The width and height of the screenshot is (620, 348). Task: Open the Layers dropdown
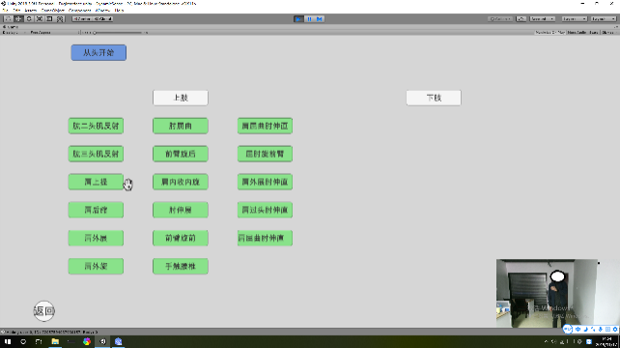tap(575, 18)
